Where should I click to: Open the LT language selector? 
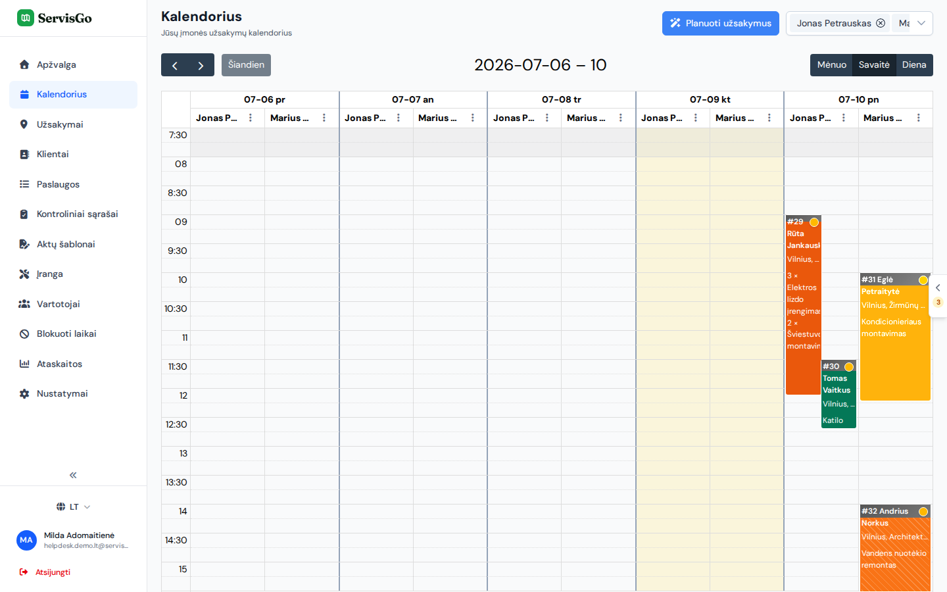[73, 507]
